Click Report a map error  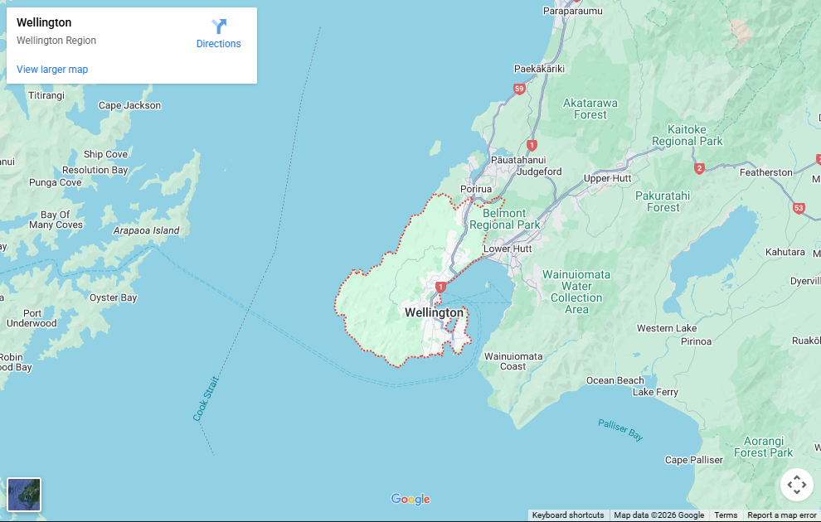(x=782, y=515)
